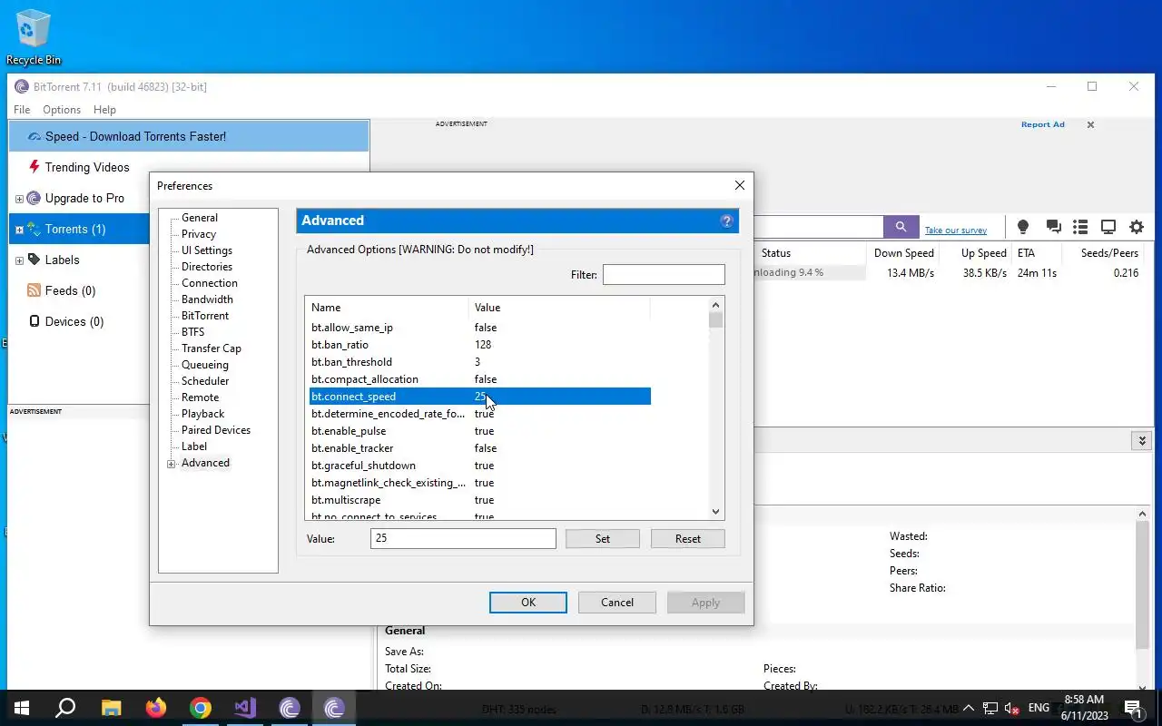
Task: Click the Report Ad link
Action: click(x=1042, y=124)
